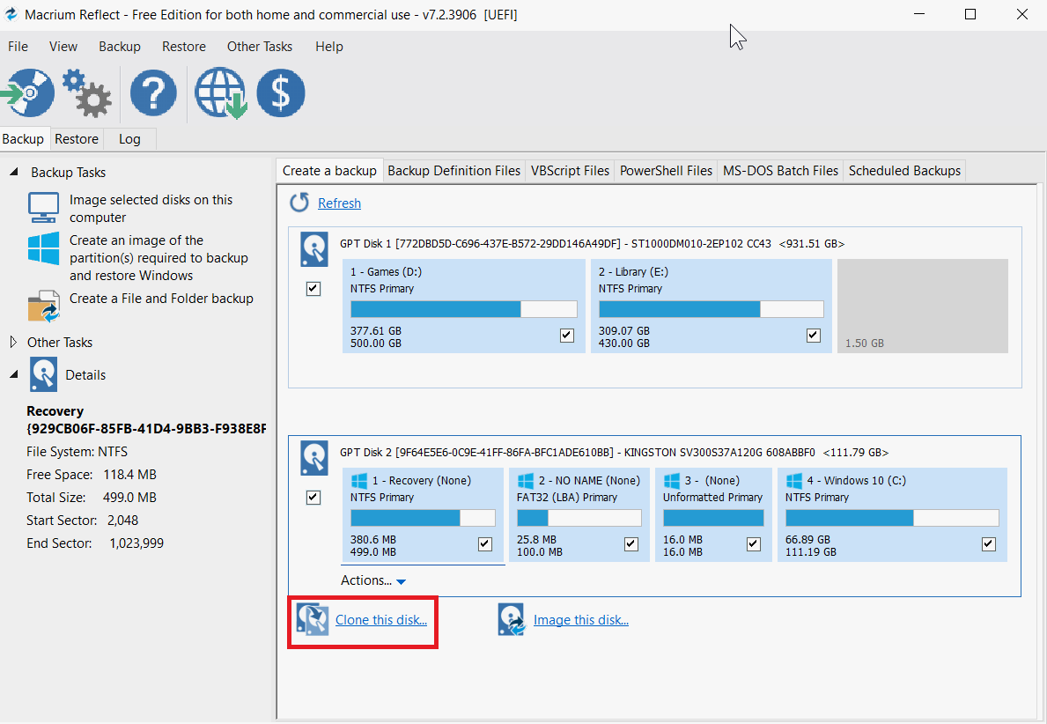Click the backup disc toolbar icon

[28, 92]
